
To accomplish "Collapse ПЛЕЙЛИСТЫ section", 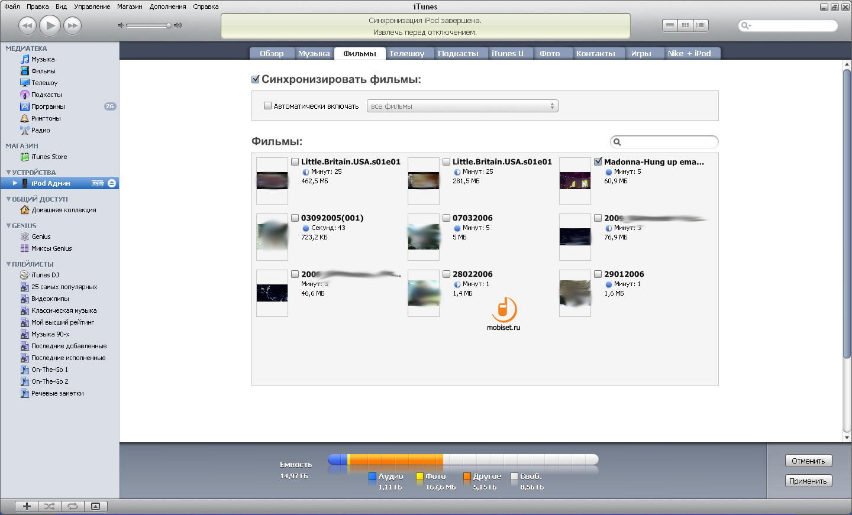I will pos(8,264).
